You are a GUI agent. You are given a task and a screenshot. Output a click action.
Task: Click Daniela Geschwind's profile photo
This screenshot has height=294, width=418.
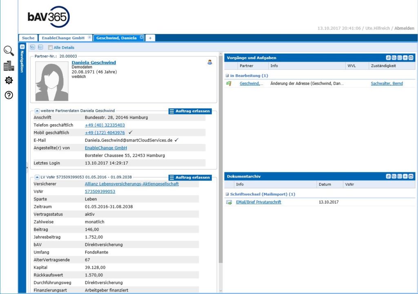point(52,81)
